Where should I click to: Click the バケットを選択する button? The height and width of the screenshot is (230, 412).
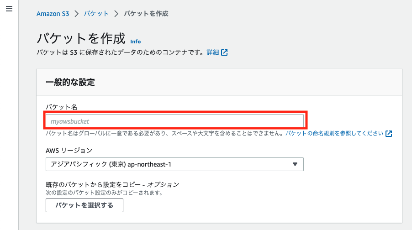point(85,205)
